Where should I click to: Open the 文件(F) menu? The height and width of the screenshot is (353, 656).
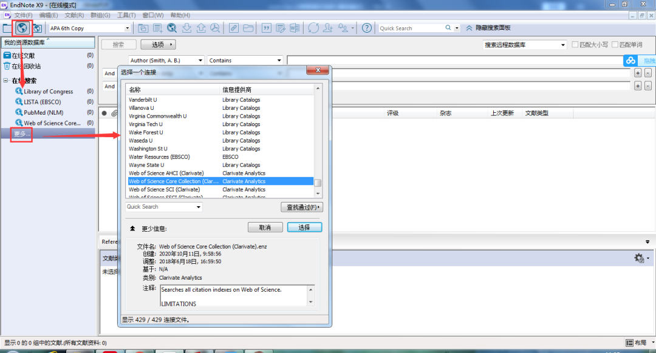[x=24, y=15]
